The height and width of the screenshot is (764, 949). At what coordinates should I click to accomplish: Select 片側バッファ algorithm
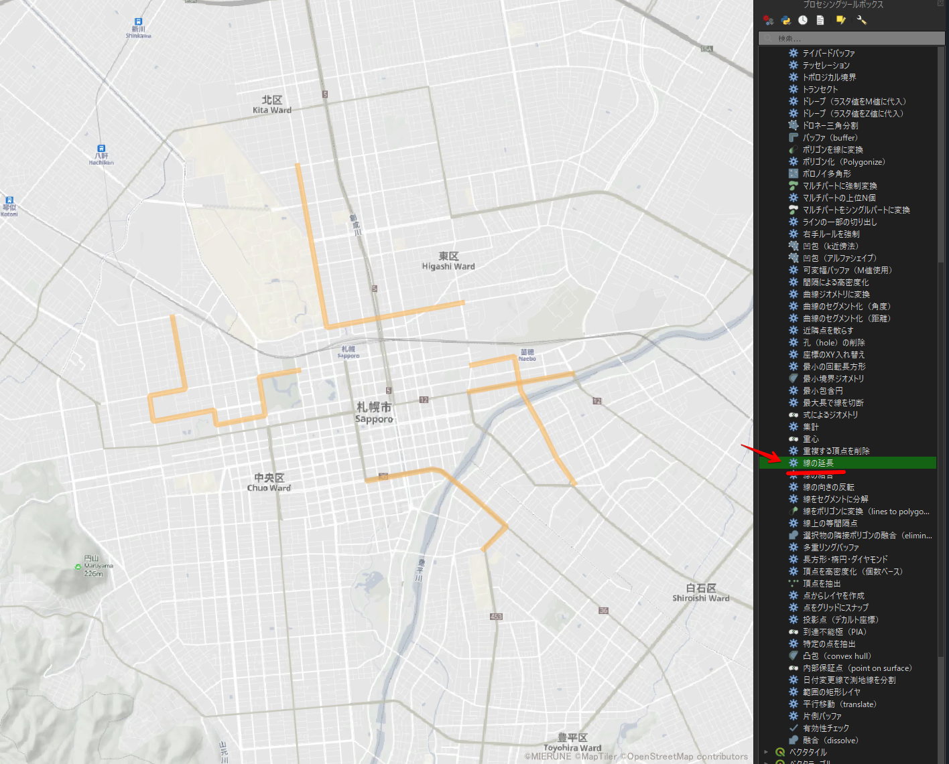(822, 716)
